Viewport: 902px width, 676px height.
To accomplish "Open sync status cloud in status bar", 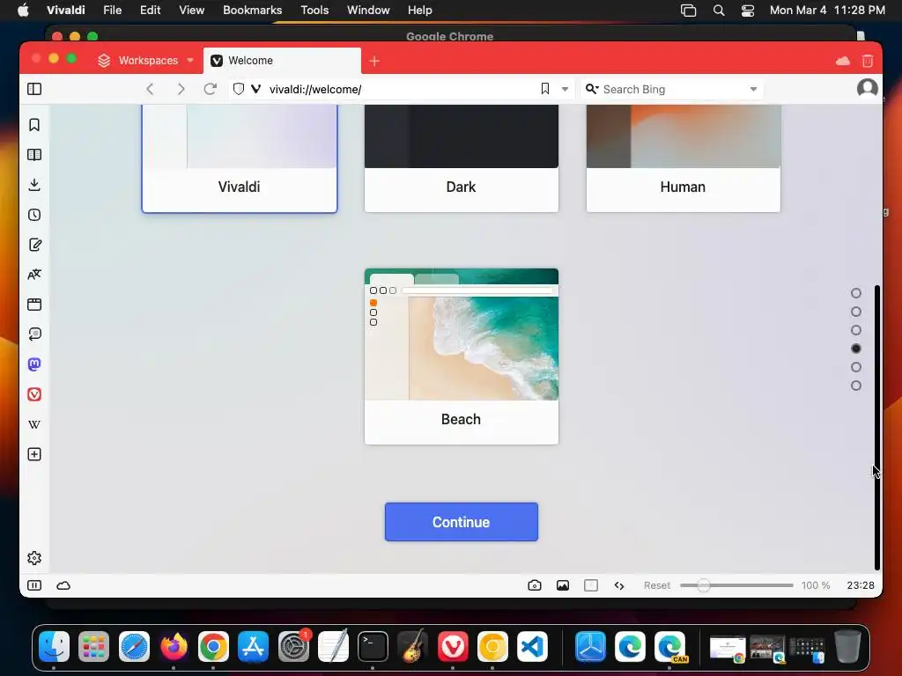I will [63, 585].
